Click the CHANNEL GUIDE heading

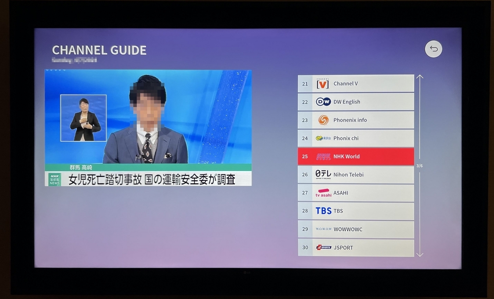pos(99,50)
